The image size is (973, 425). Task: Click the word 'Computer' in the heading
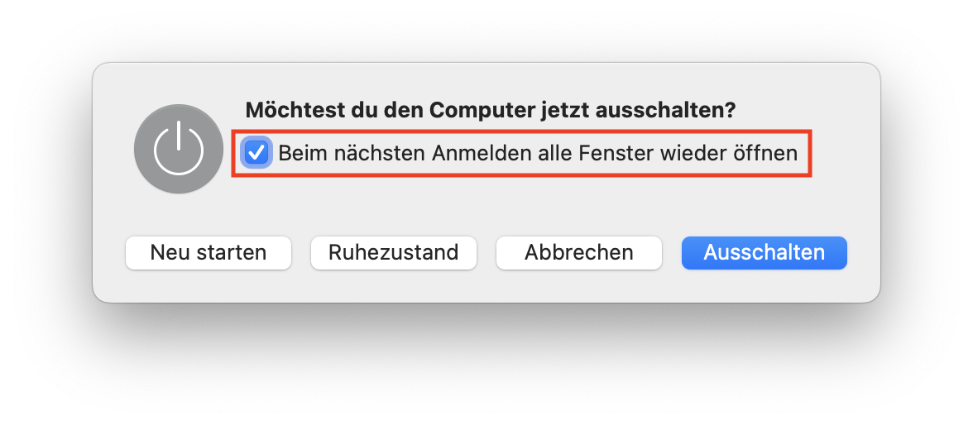tap(482, 111)
